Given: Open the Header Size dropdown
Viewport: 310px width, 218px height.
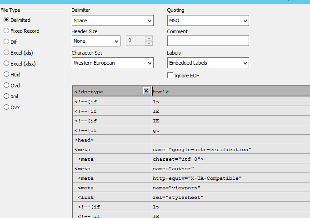Looking at the screenshot, I should (x=96, y=41).
